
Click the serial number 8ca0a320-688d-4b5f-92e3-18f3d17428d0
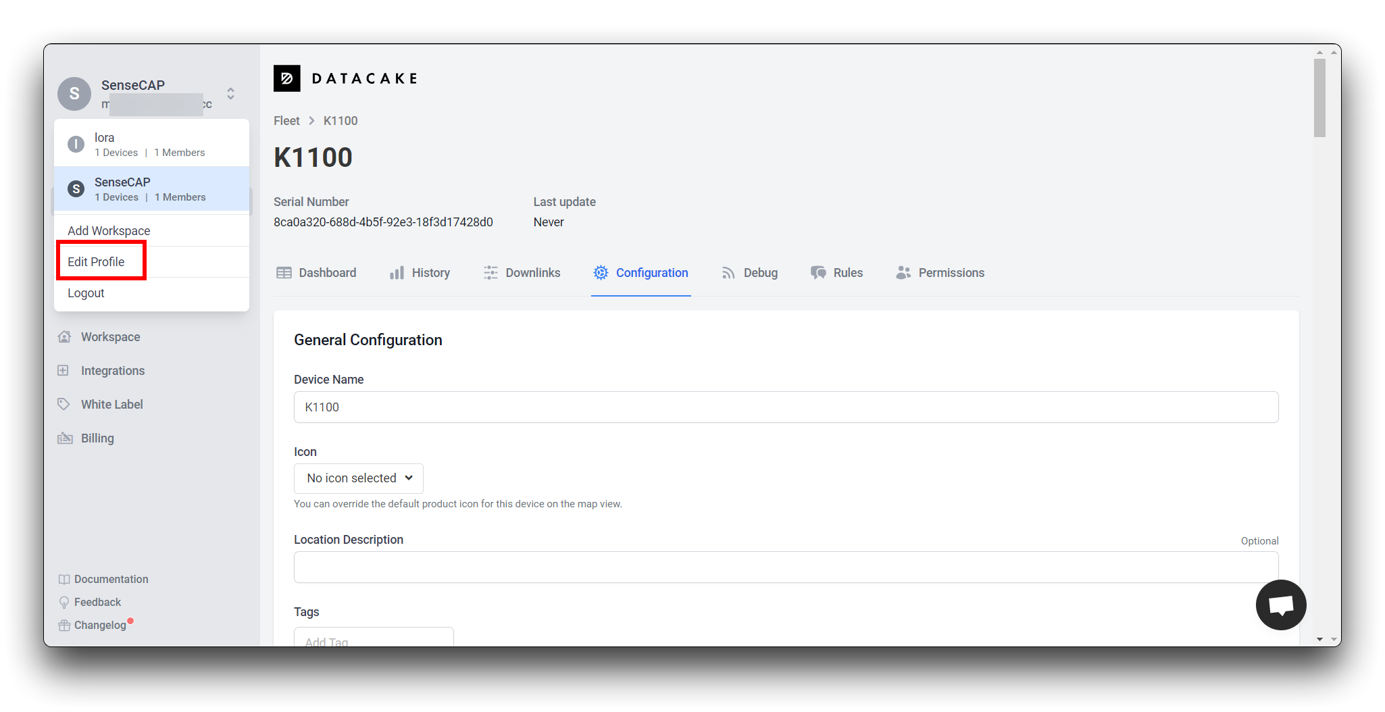click(383, 222)
